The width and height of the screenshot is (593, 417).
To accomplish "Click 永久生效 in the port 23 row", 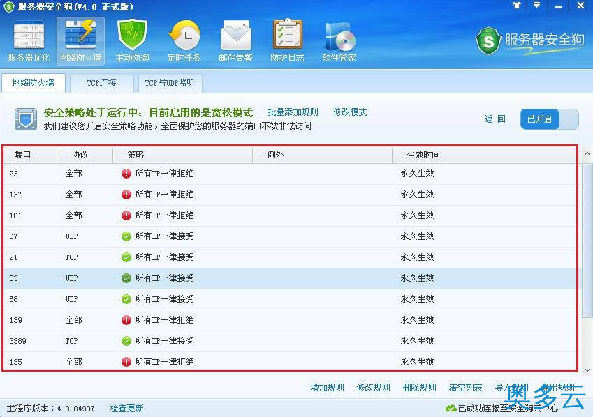I will 417,174.
